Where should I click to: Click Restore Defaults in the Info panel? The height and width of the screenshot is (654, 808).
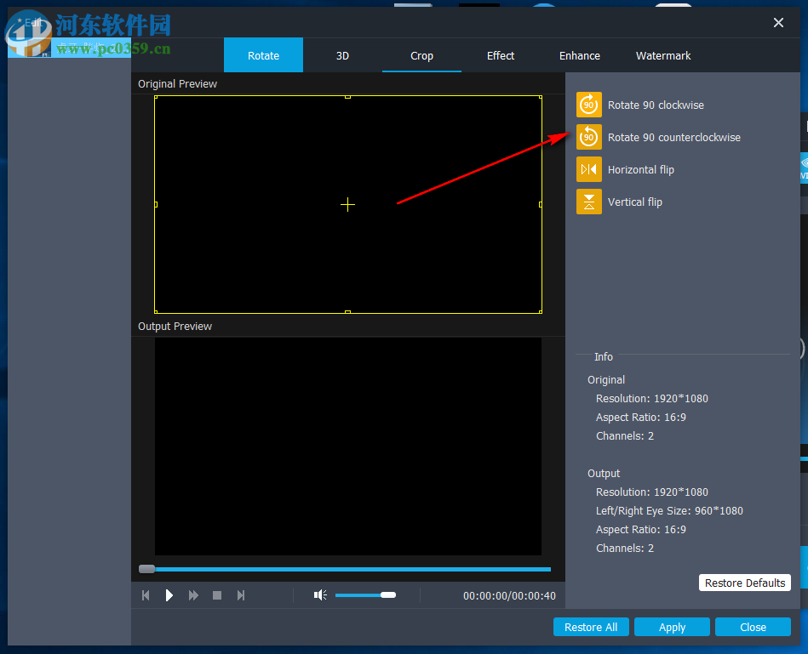coord(744,583)
